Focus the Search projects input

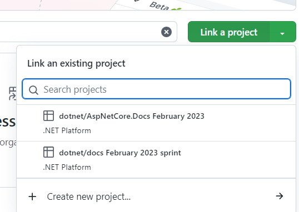(156, 89)
